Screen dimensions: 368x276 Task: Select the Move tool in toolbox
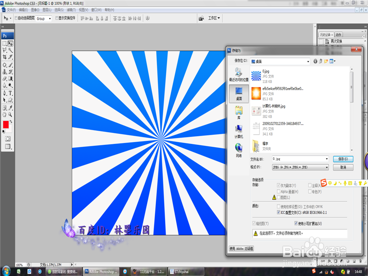point(10,43)
